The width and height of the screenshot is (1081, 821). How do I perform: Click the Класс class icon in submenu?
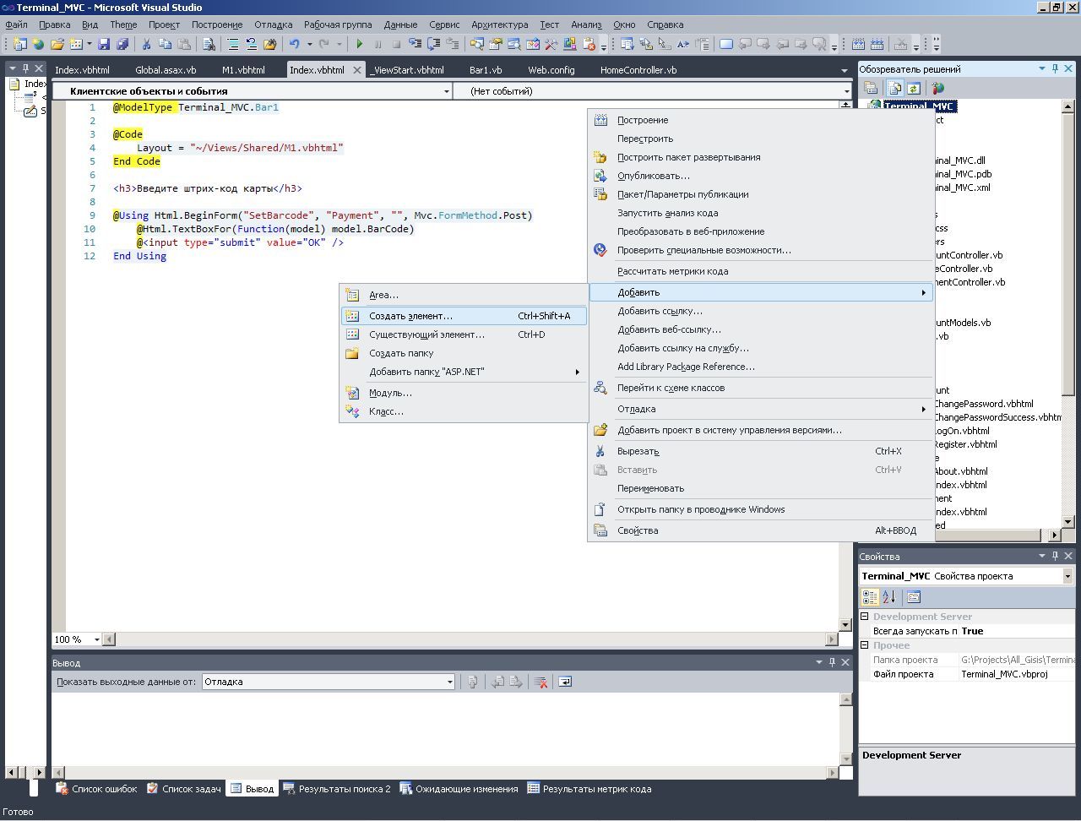coord(352,411)
